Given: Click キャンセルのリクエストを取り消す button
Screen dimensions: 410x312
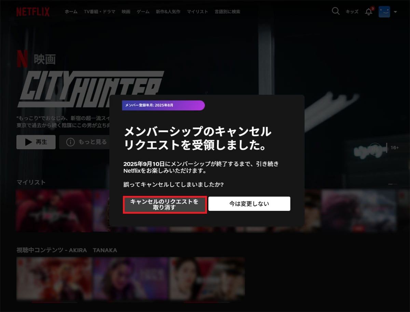Looking at the screenshot, I should click(165, 205).
